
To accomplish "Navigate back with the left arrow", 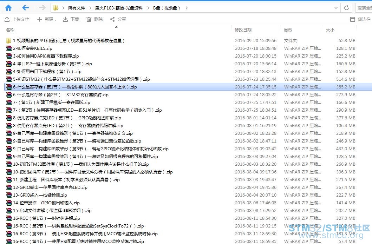I will (x=25, y=8).
